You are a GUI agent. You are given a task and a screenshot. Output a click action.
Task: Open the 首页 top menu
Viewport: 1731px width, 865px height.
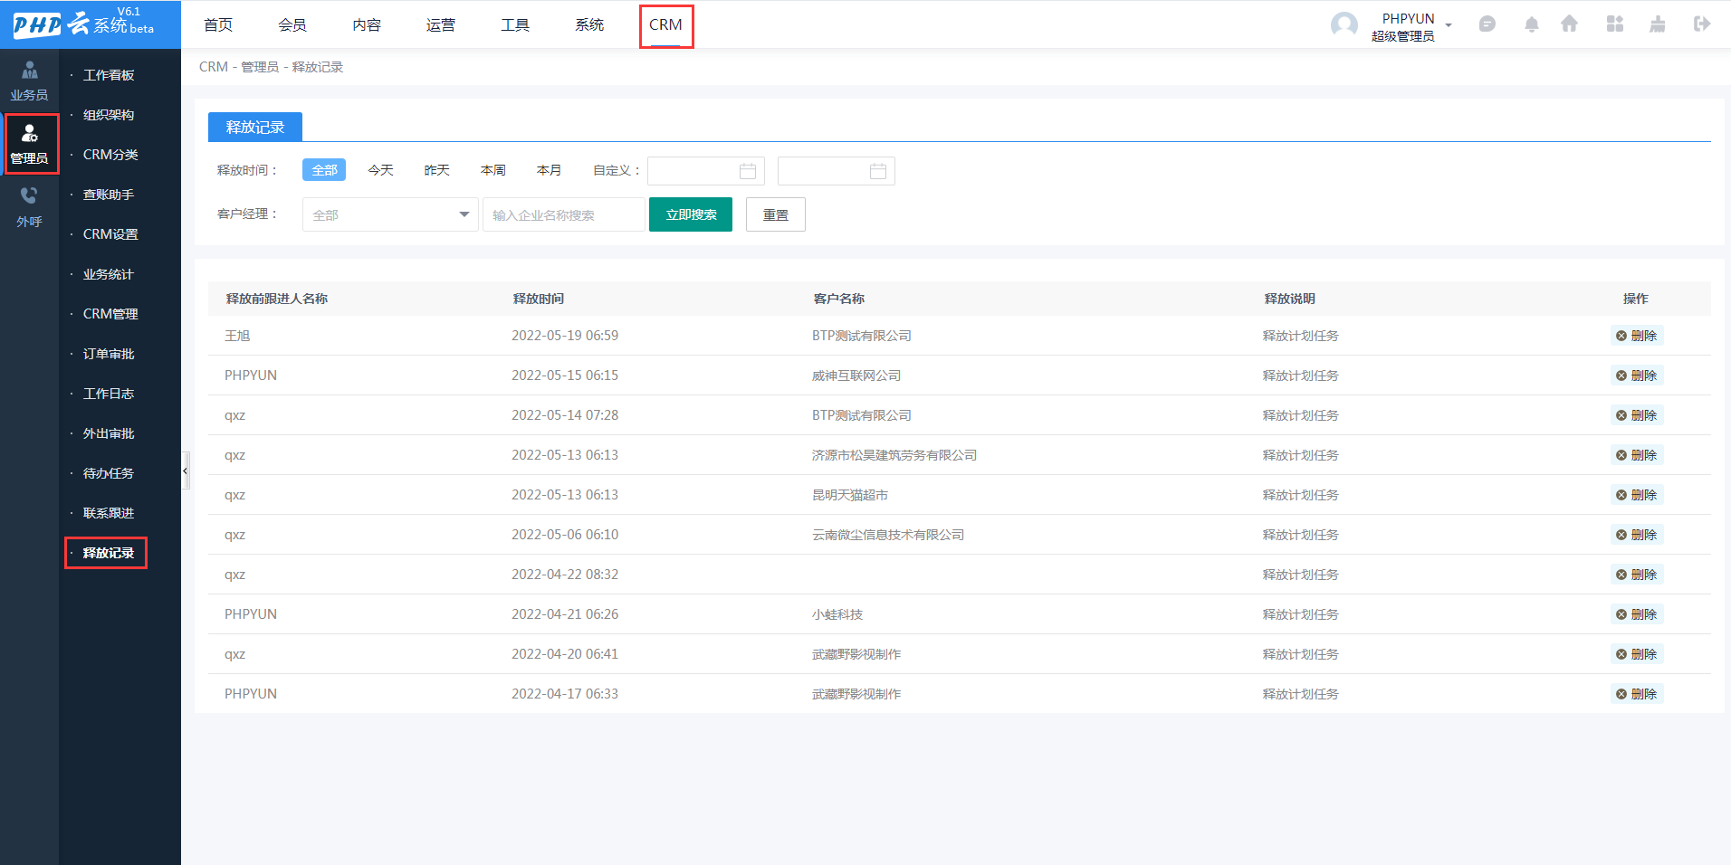(218, 24)
